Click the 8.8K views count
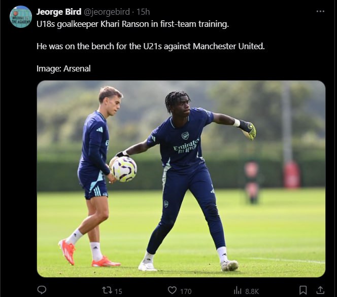 point(252,291)
